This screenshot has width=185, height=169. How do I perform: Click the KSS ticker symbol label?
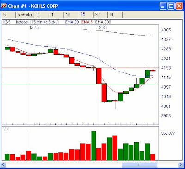click(7, 22)
